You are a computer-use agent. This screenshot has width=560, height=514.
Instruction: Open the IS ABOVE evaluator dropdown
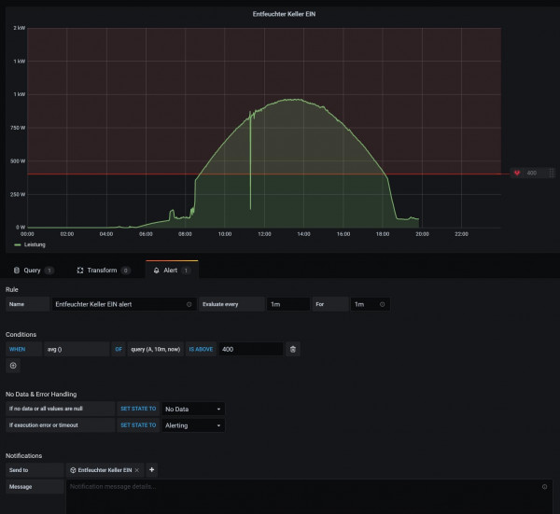(201, 349)
